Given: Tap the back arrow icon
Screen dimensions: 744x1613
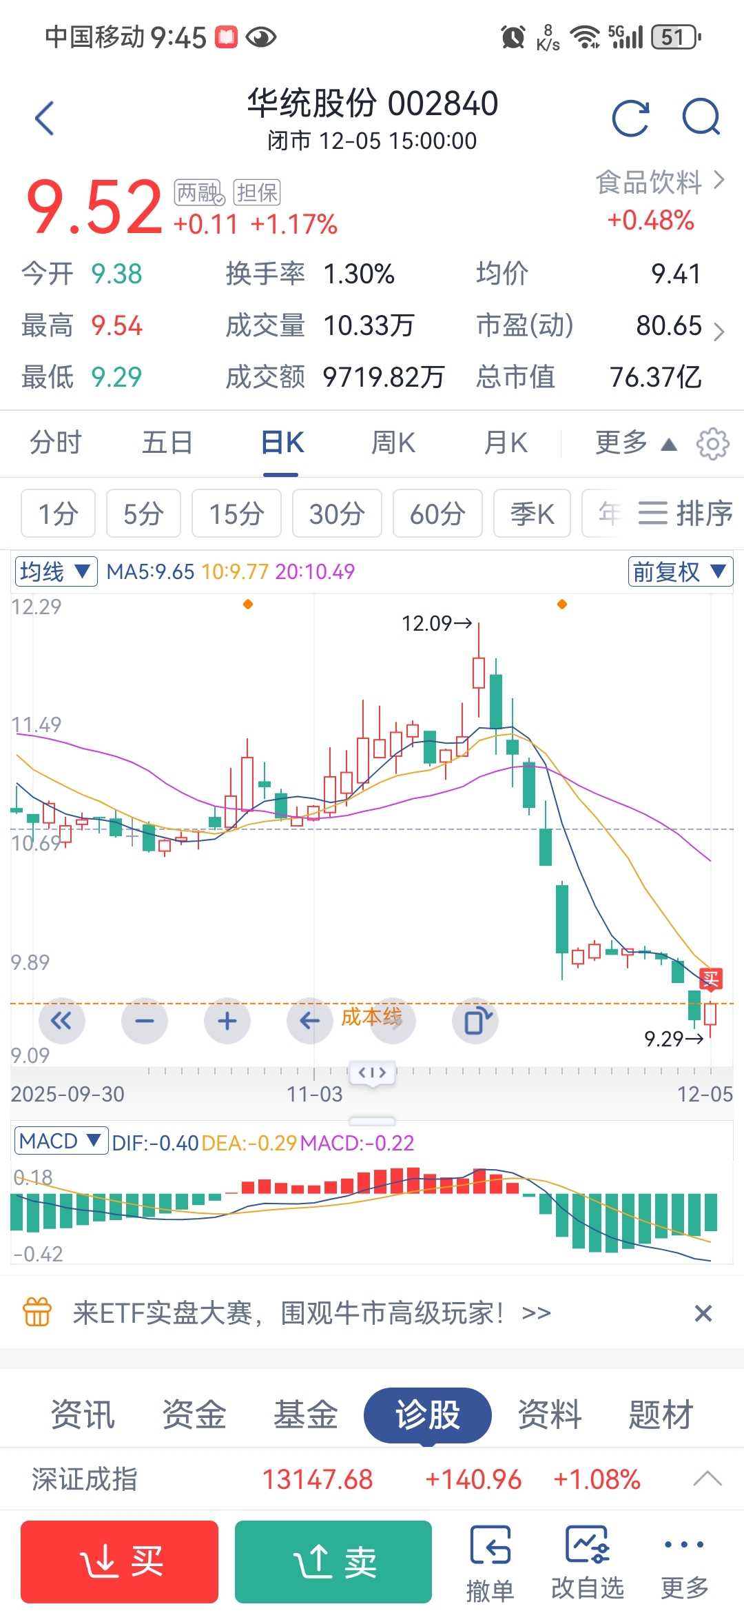Looking at the screenshot, I should pyautogui.click(x=45, y=119).
